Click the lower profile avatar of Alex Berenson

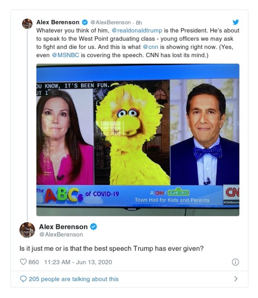(x=27, y=230)
